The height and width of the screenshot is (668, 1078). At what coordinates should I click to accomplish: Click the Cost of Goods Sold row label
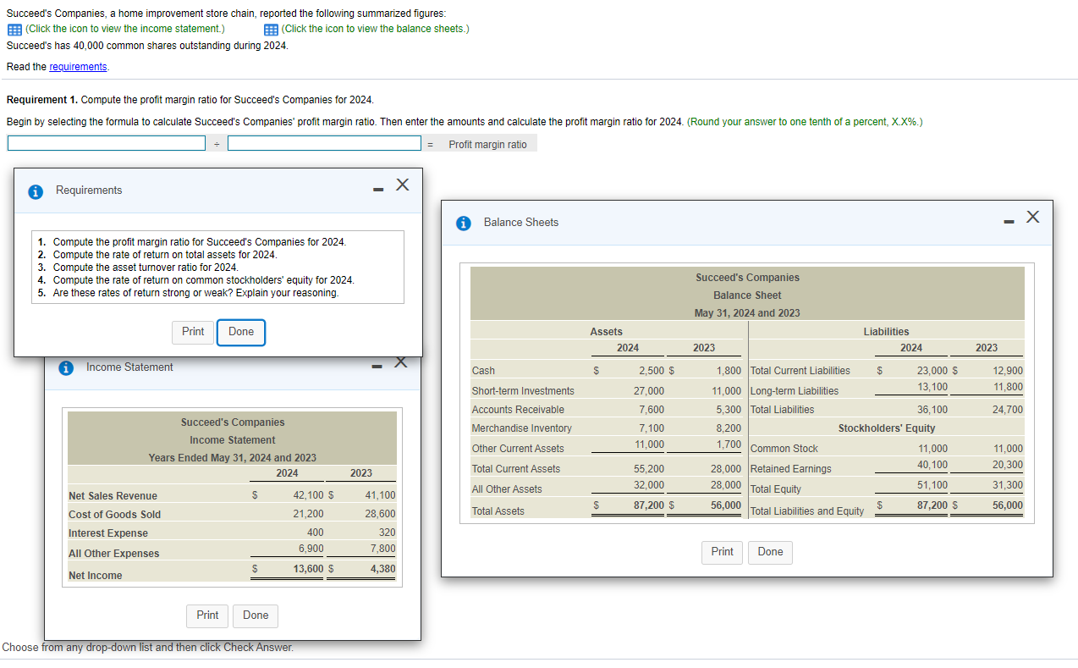click(x=114, y=515)
